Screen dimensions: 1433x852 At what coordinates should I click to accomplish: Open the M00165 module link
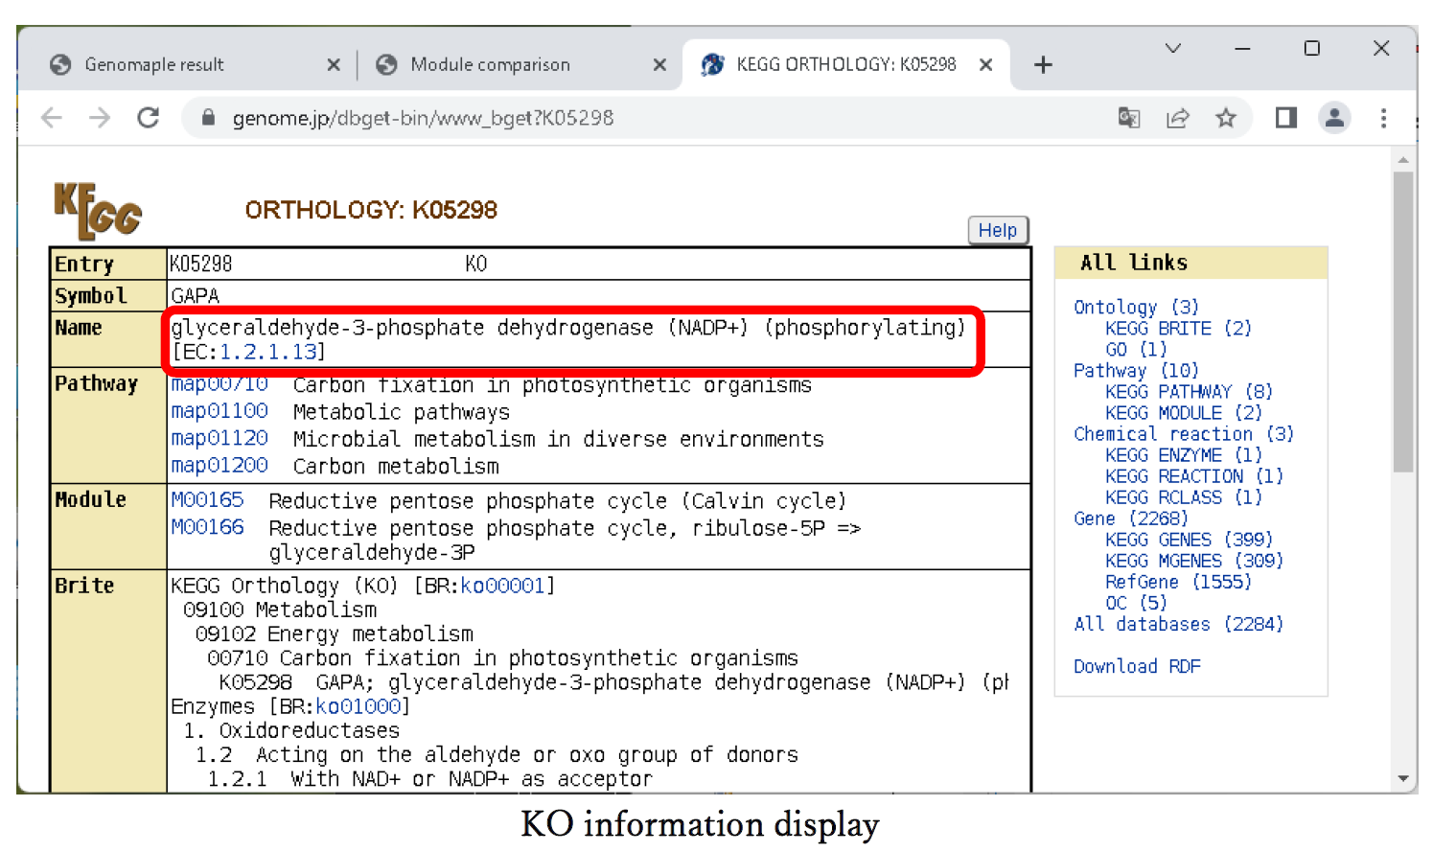(207, 500)
